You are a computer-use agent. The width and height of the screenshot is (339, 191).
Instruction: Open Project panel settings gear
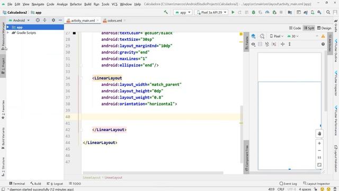click(53, 20)
